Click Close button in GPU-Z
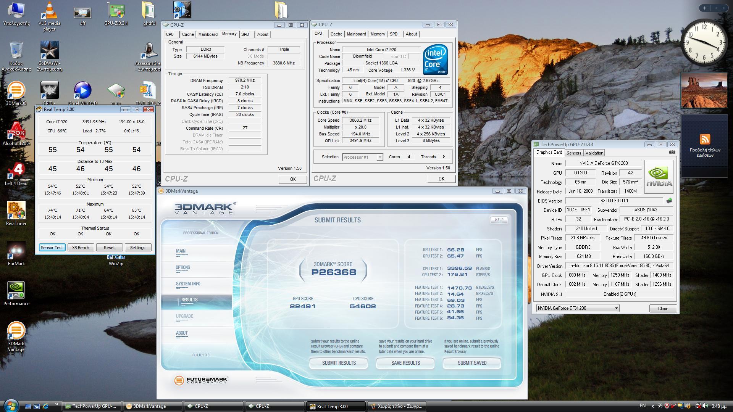The width and height of the screenshot is (733, 412). [x=663, y=309]
